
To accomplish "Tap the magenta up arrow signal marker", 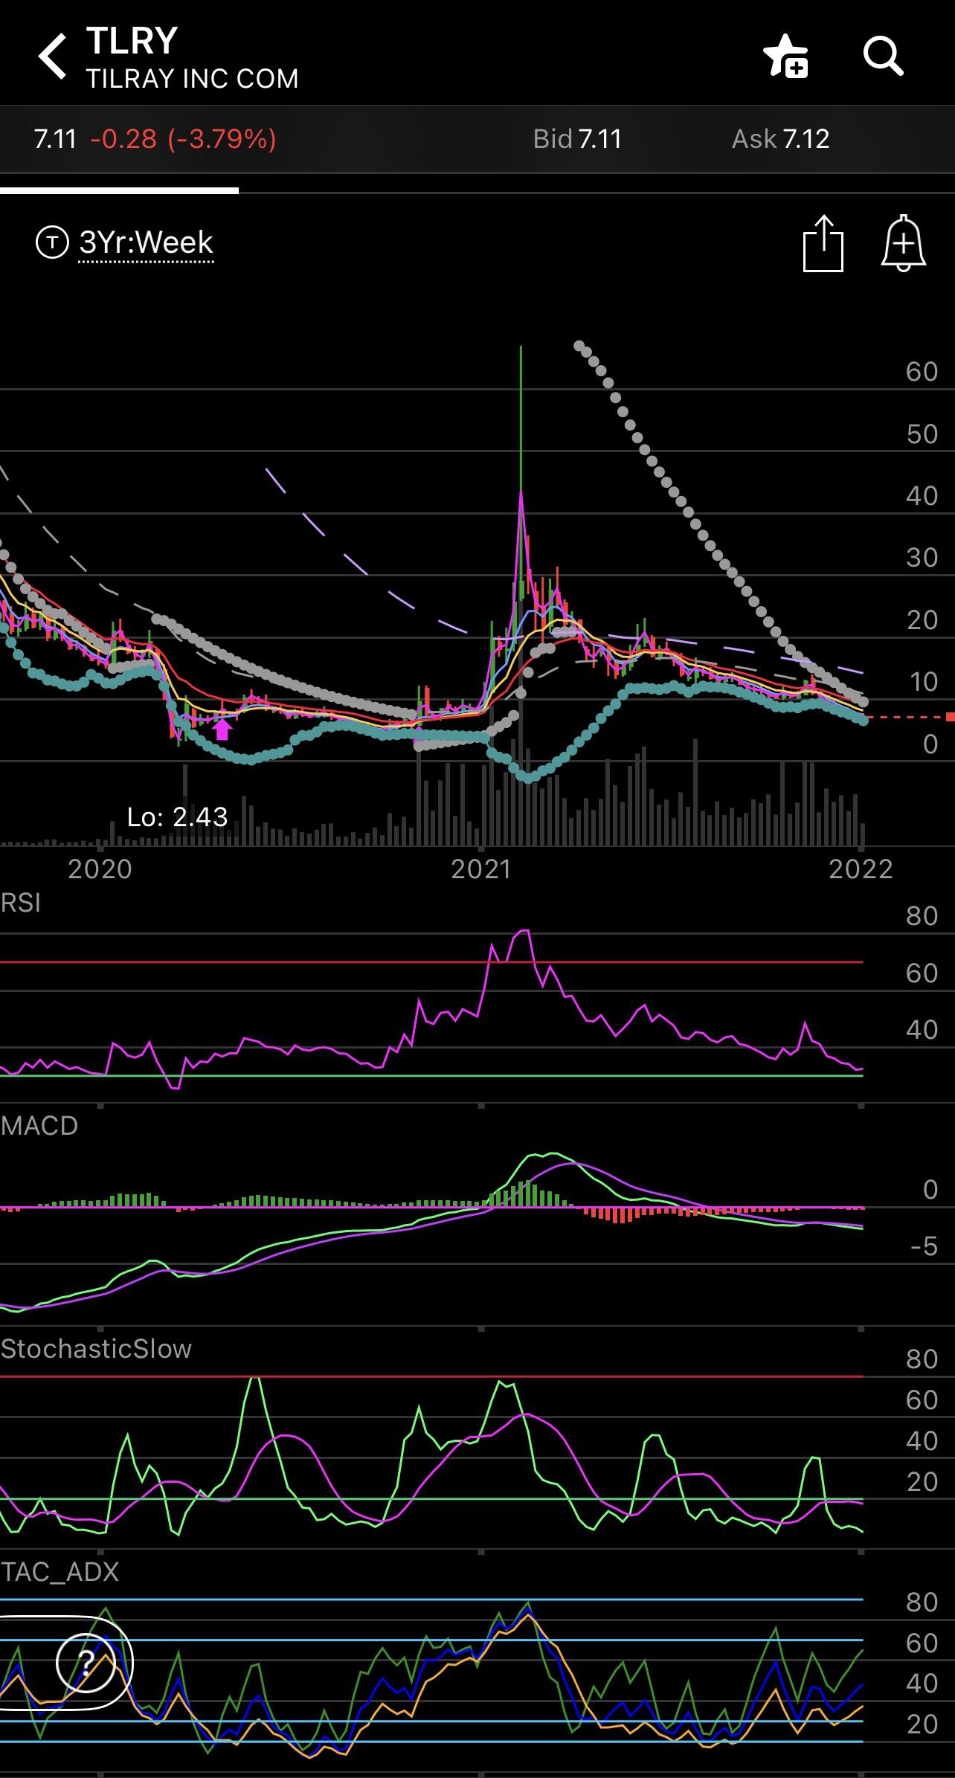I will coord(222,729).
